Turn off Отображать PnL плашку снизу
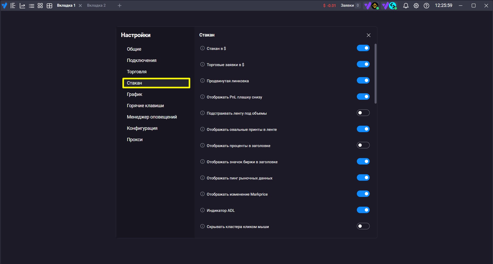Screen dimensions: 493x264 tap(363, 97)
